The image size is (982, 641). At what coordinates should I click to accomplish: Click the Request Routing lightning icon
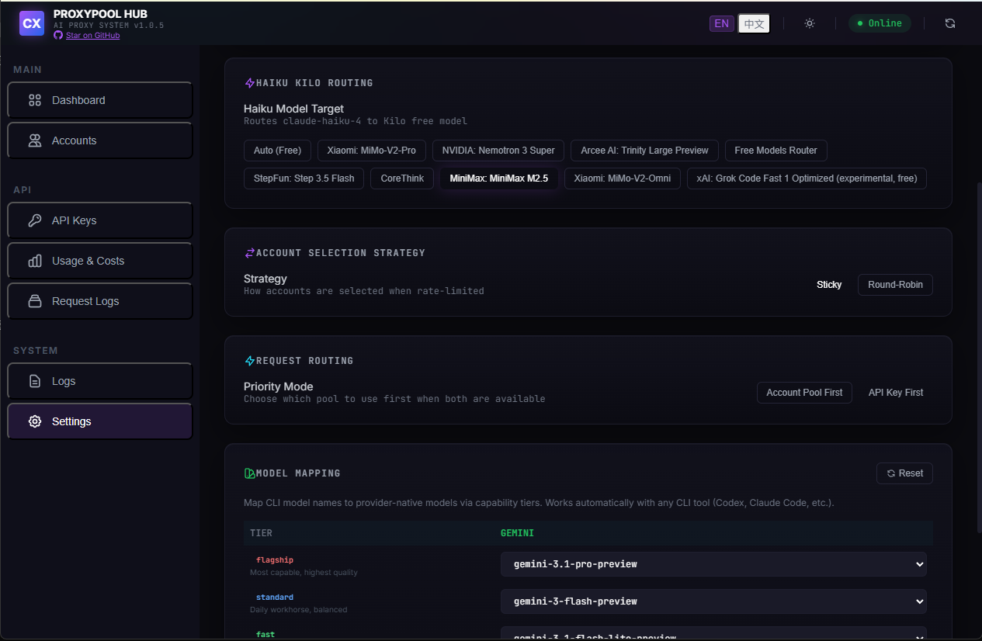[249, 361]
